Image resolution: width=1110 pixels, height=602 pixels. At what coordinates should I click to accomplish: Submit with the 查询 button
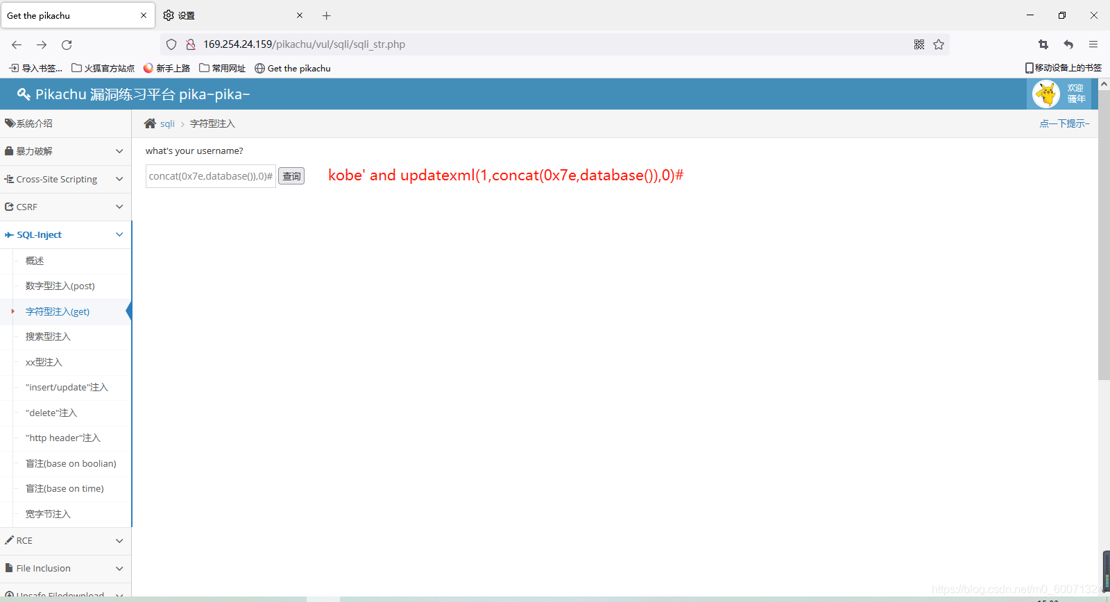tap(291, 176)
